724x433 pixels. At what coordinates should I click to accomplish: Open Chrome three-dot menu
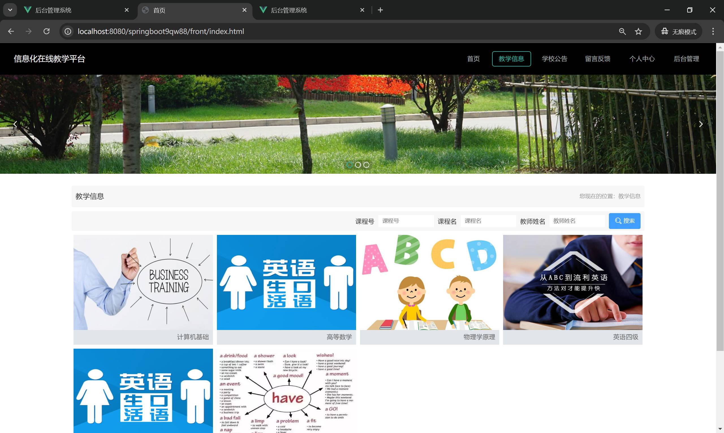(x=713, y=31)
